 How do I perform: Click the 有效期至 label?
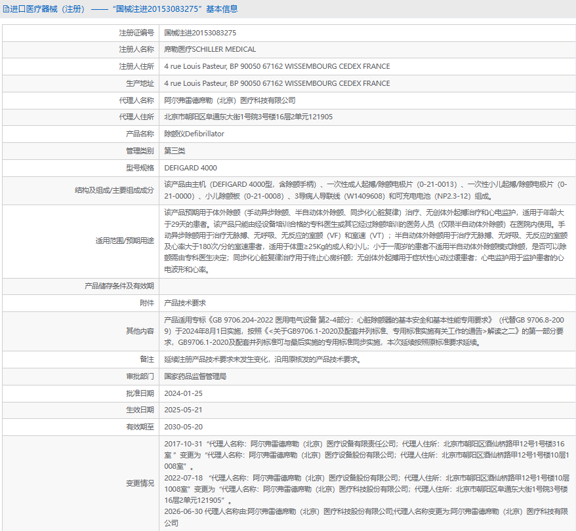coord(140,427)
